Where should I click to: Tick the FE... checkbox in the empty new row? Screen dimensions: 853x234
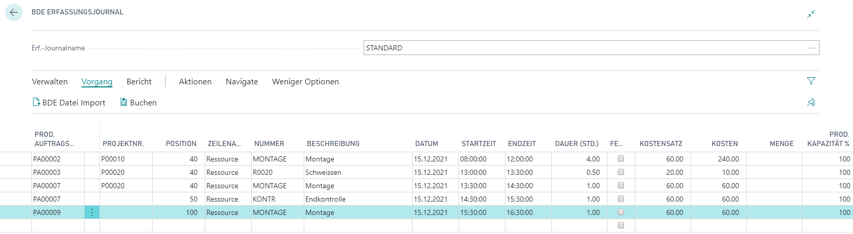coord(621,225)
